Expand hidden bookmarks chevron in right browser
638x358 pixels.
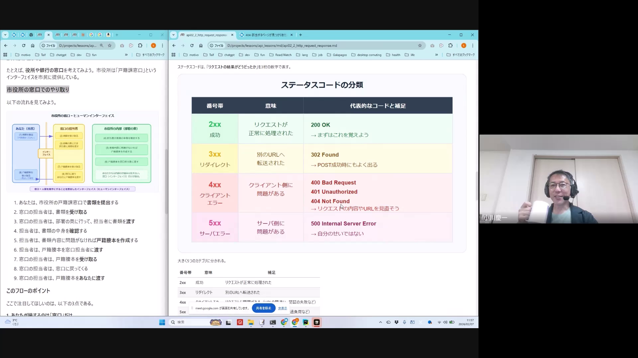pos(437,55)
